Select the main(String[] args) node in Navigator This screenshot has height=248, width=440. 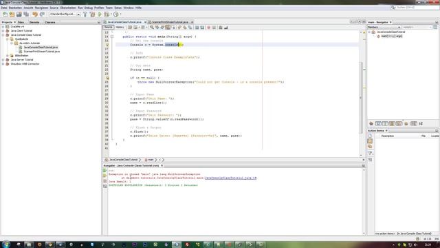tap(391, 36)
